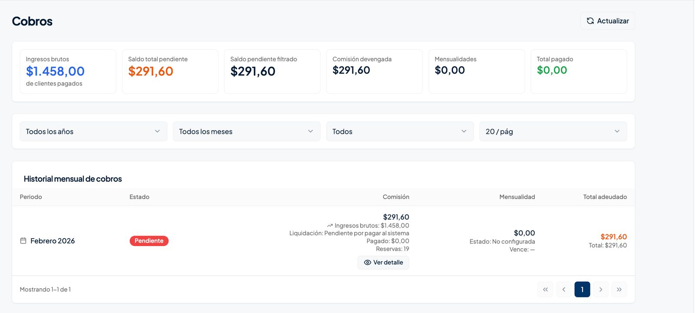Go to the first page double-chevron
This screenshot has width=695, height=313.
545,290
